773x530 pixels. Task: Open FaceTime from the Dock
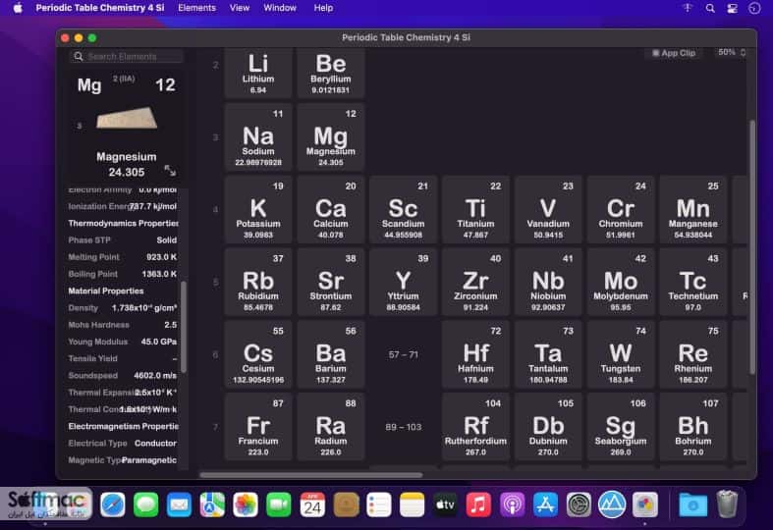coord(279,504)
